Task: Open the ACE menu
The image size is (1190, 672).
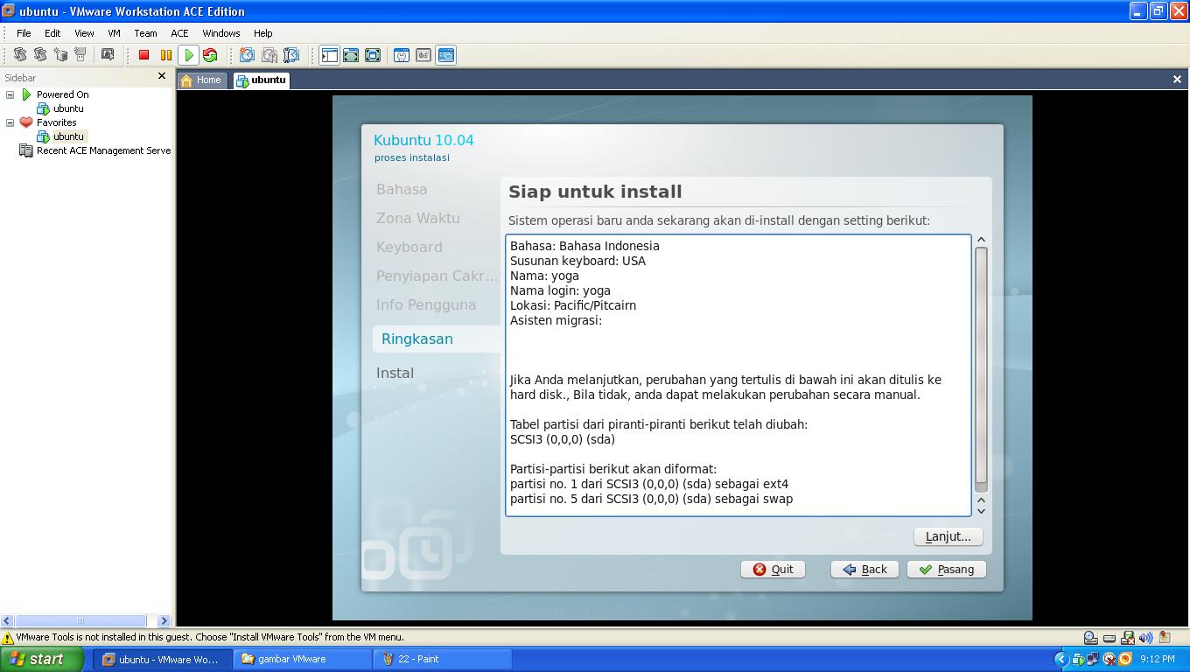Action: [179, 32]
